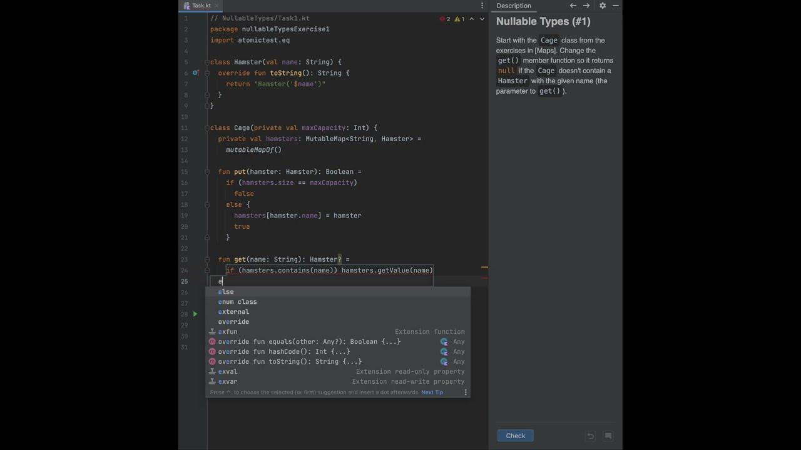
Task: Click the yellow warnings indicator showing 1
Action: point(459,19)
